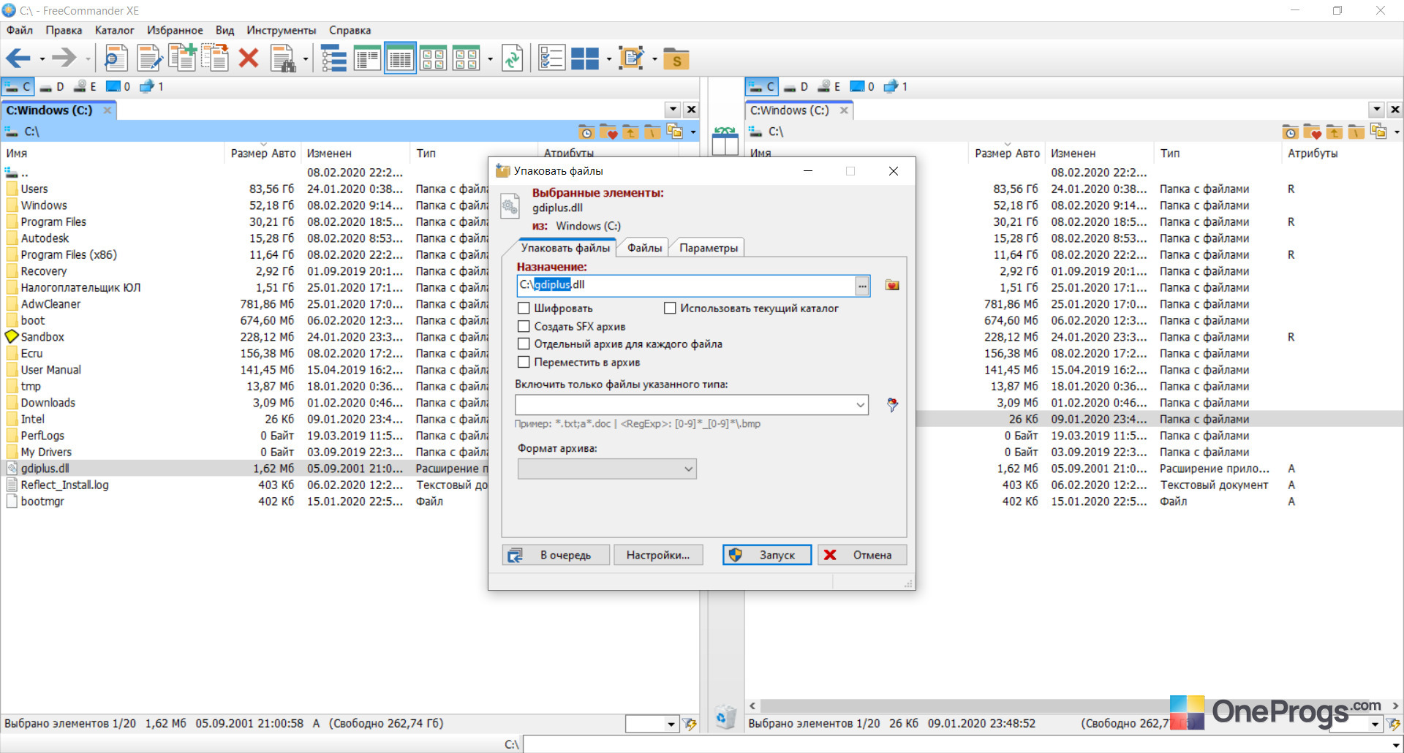Click the В очередь button
The image size is (1404, 753).
pos(555,555)
